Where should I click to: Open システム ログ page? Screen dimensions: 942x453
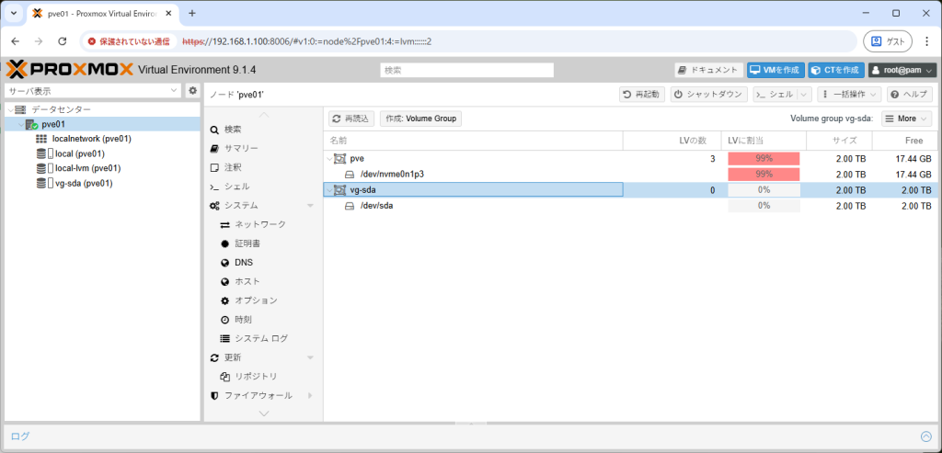pos(261,338)
